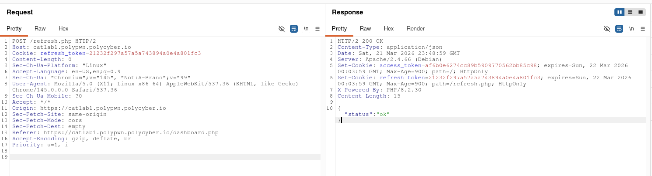This screenshot has height=176, width=652.
Task: Open the Request pane hamburger menu
Action: click(x=317, y=29)
